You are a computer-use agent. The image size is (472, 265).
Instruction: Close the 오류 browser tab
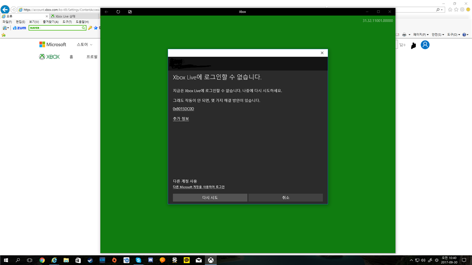[47, 16]
